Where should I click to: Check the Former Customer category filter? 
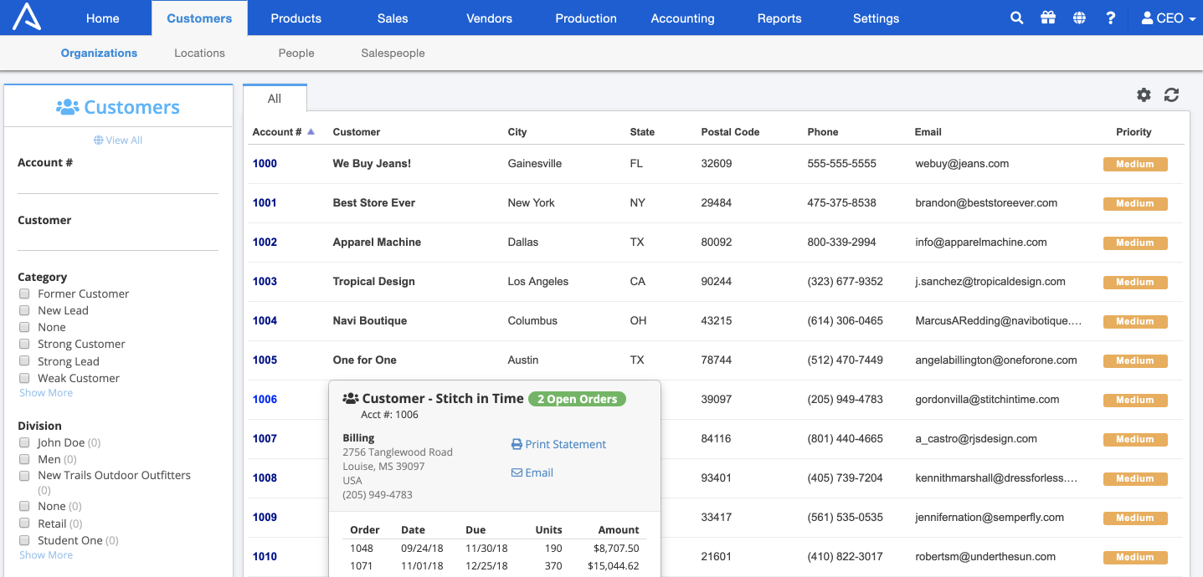click(x=24, y=294)
